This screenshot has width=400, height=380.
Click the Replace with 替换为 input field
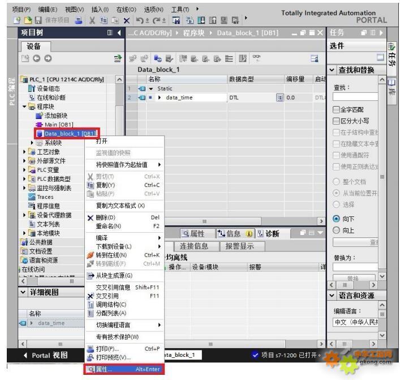355,267
